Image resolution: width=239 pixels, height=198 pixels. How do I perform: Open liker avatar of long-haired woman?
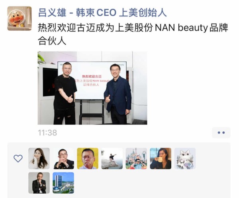(39, 158)
